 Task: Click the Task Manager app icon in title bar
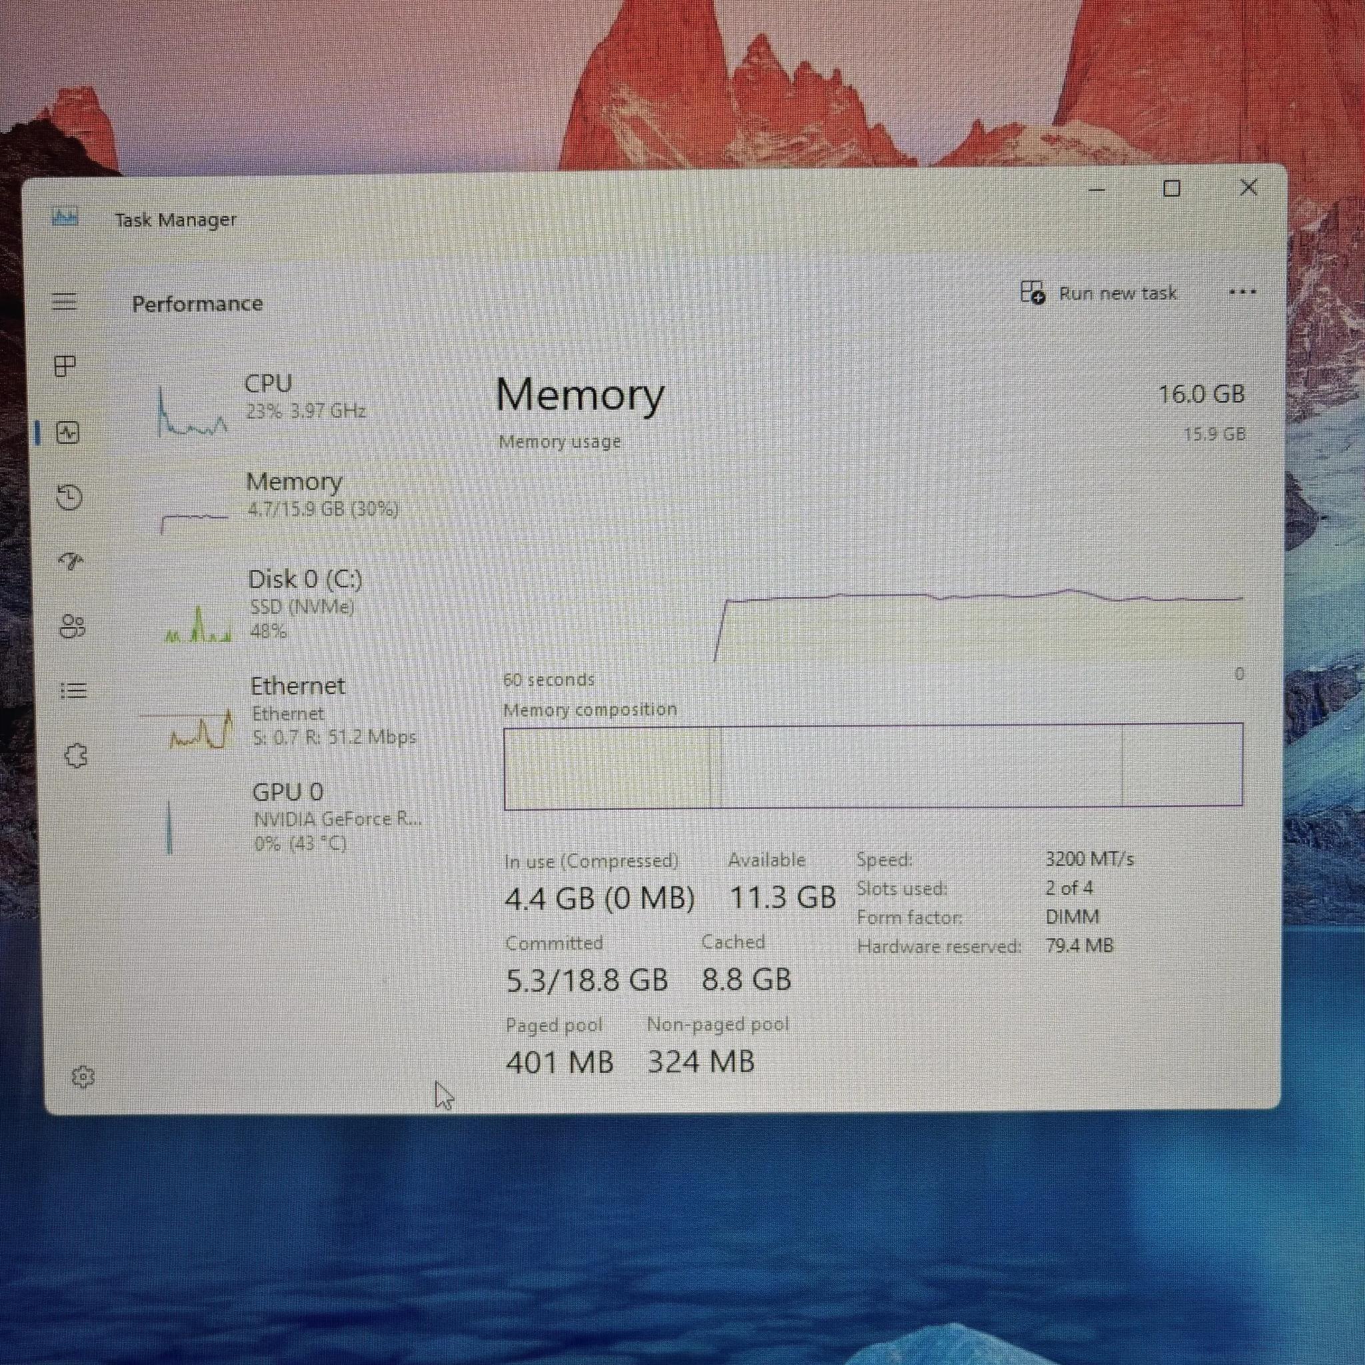point(65,217)
